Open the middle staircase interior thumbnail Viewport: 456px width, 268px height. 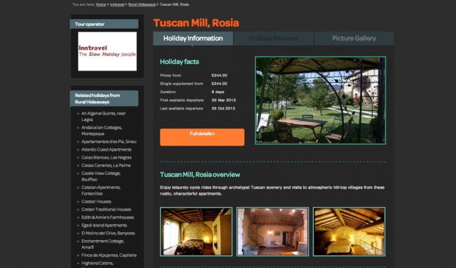273,231
